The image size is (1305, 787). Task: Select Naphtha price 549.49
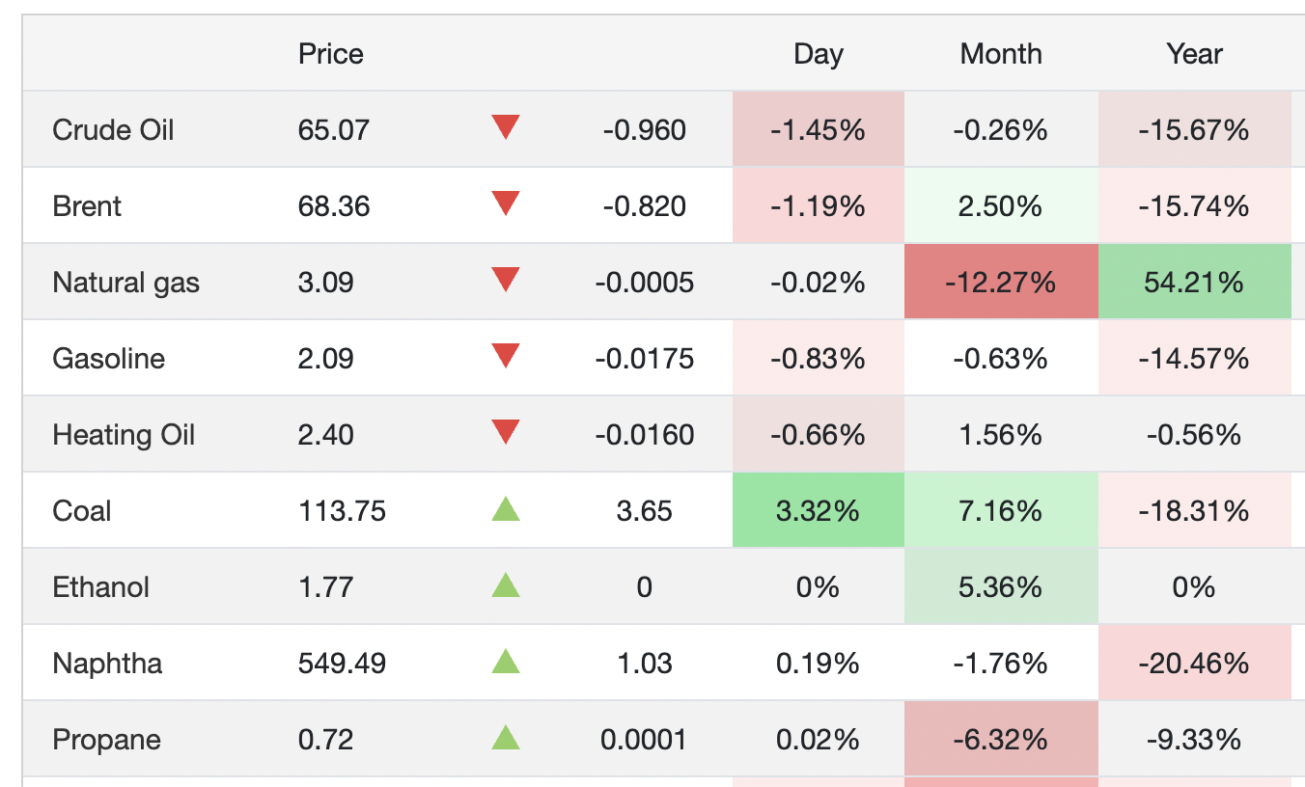coord(342,663)
